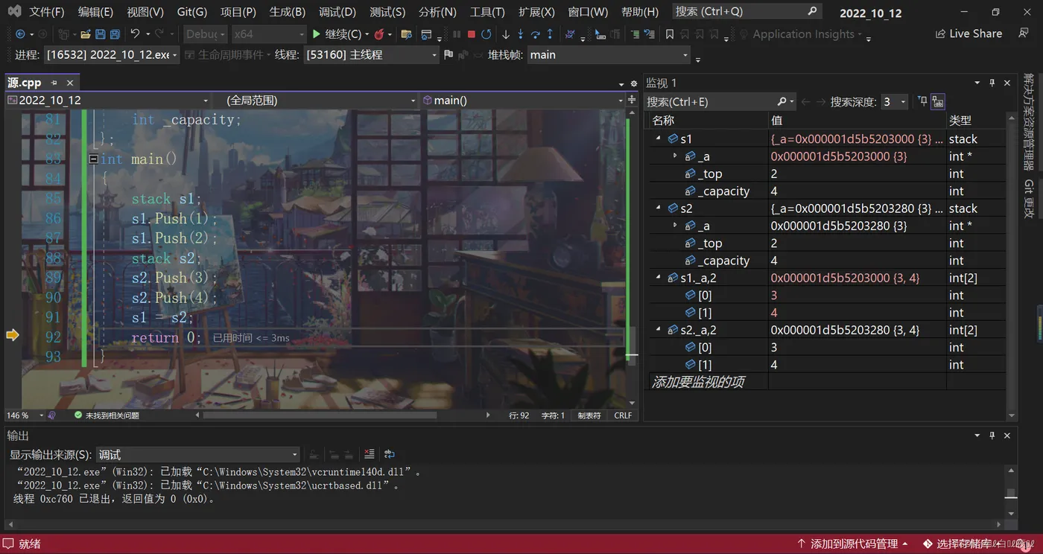Navigate backward with the blue arrow
Image resolution: width=1043 pixels, height=554 pixels.
coord(20,34)
